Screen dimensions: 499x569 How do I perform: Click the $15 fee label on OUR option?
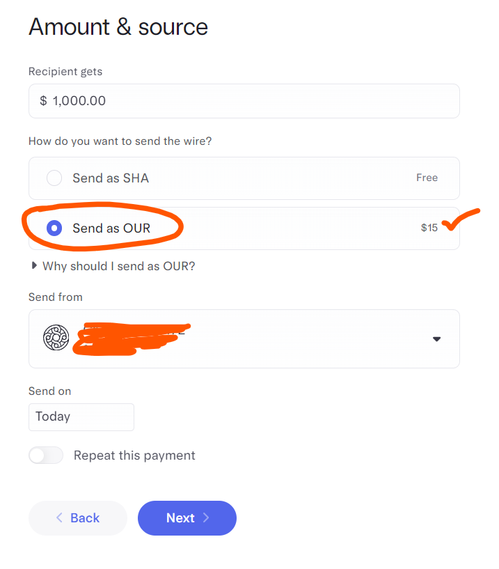(x=429, y=228)
